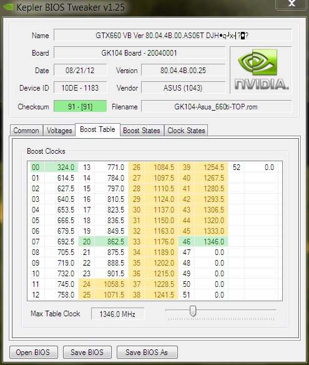309x365 pixels.
Task: Select boost clock entry 25 value 1071.5
Action: click(111, 295)
